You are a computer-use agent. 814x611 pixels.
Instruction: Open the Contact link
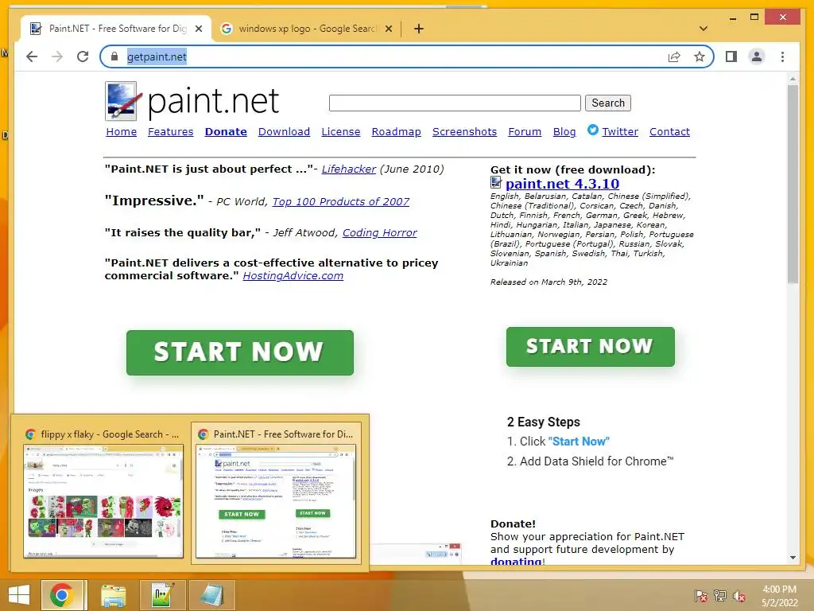[669, 132]
